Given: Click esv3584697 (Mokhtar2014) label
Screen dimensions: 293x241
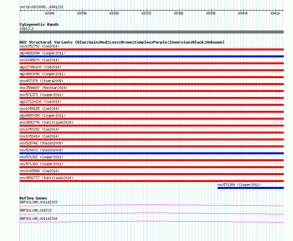Looking at the screenshot, I should tap(43, 88).
